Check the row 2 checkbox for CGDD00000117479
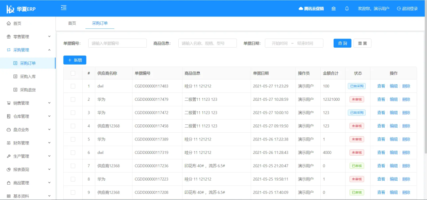The image size is (427, 200). pos(73,100)
